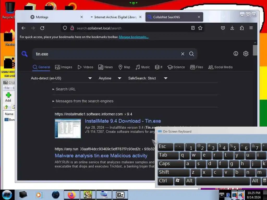Clear the tin.exe search query
The image size is (267, 200).
point(183,54)
